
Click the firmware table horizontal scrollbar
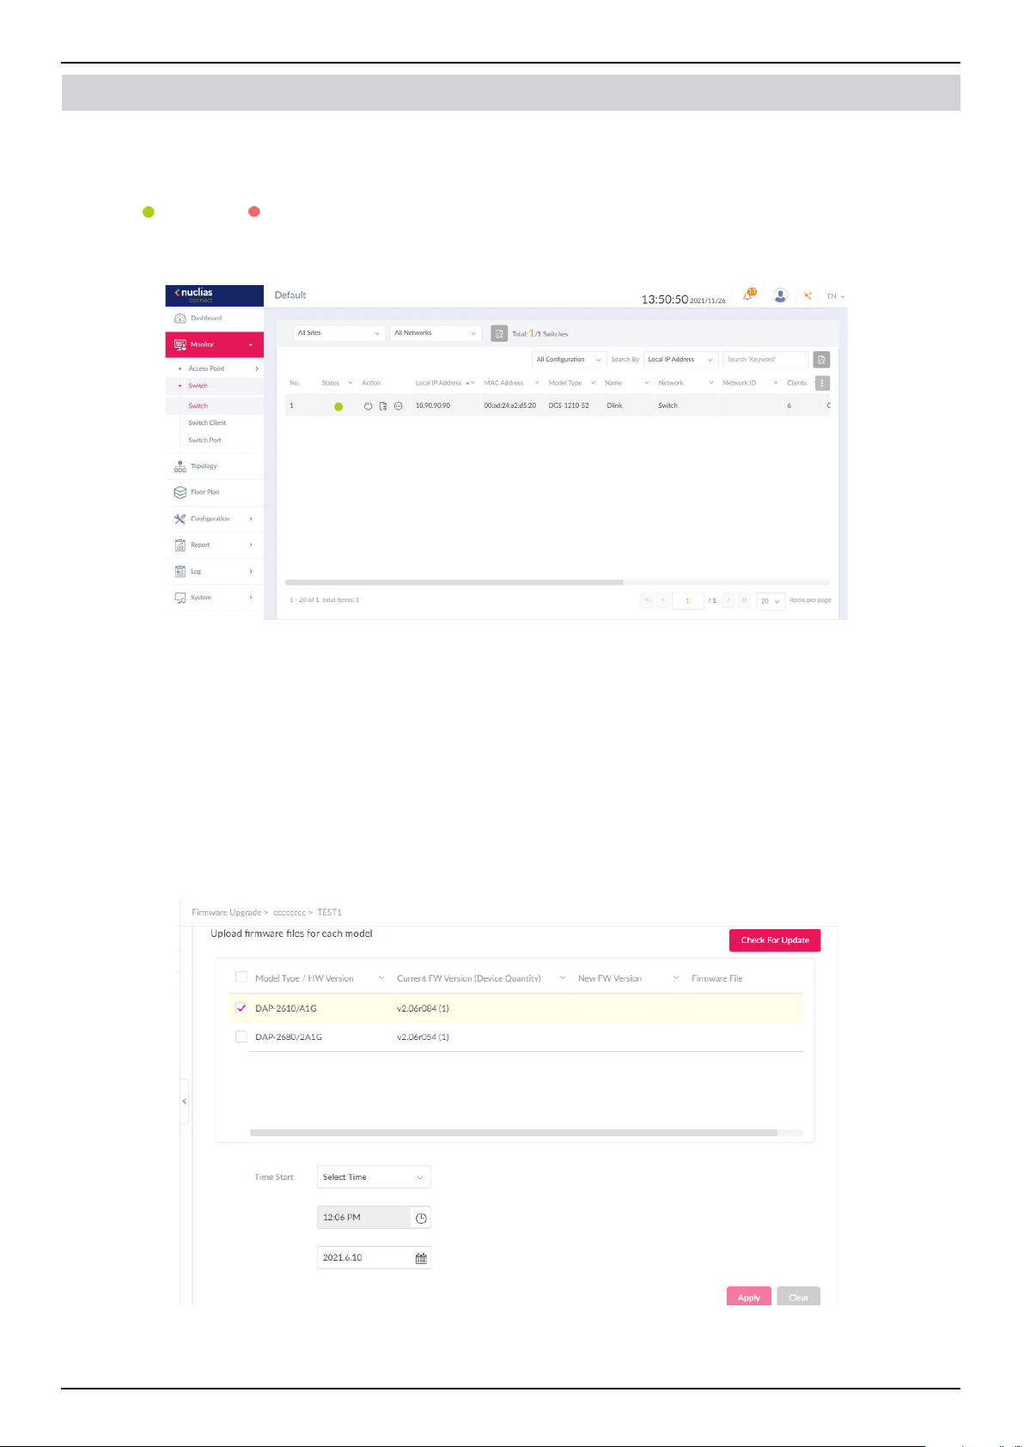(x=514, y=1133)
